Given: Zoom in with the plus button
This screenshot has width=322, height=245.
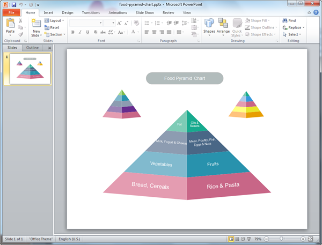Looking at the screenshot, I should coord(303,239).
